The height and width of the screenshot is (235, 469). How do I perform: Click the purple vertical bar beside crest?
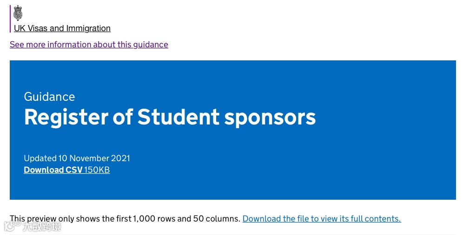click(x=10, y=19)
